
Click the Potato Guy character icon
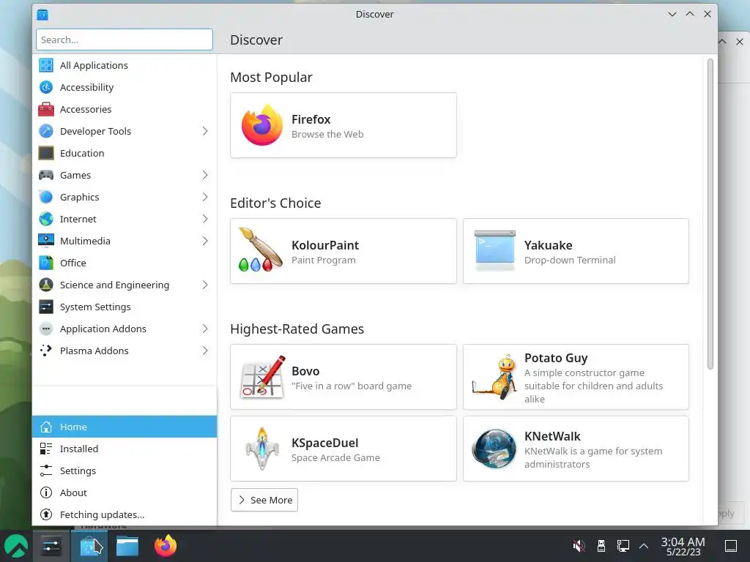coord(494,377)
